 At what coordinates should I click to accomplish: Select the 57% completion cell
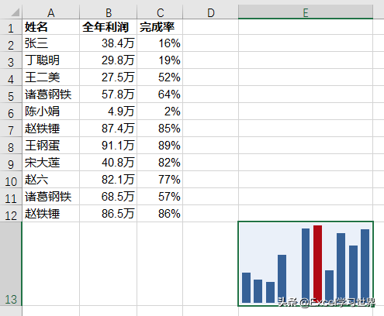160,197
